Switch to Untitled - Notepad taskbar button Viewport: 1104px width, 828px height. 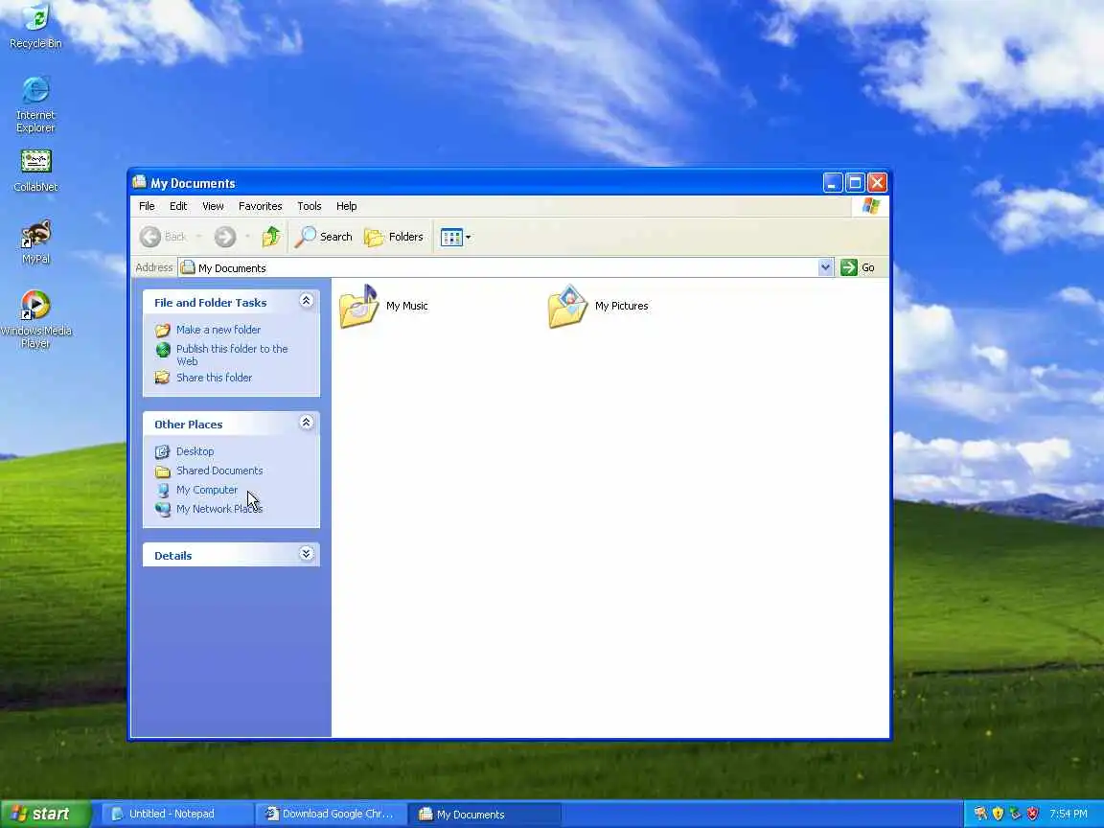pyautogui.click(x=177, y=814)
